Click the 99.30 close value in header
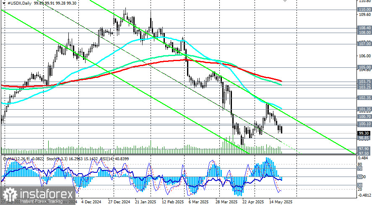Screen dimensions: 372x205 pyautogui.click(x=71, y=3)
